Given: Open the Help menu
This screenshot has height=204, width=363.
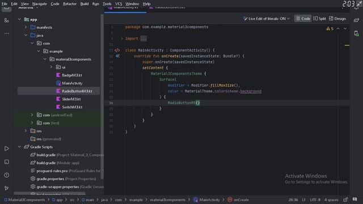Looking at the screenshot, I should point(146,4).
